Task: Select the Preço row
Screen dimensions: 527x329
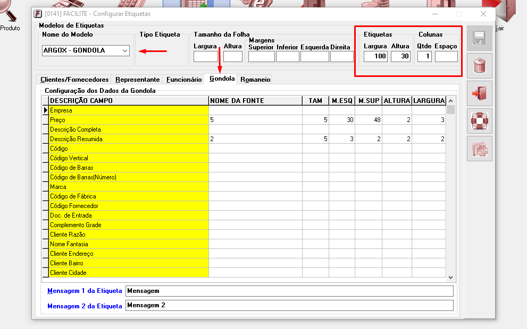Action: [x=244, y=120]
